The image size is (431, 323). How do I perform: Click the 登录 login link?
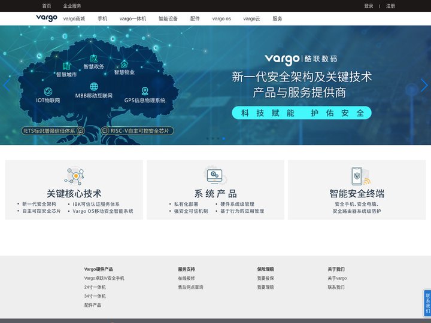click(x=369, y=6)
